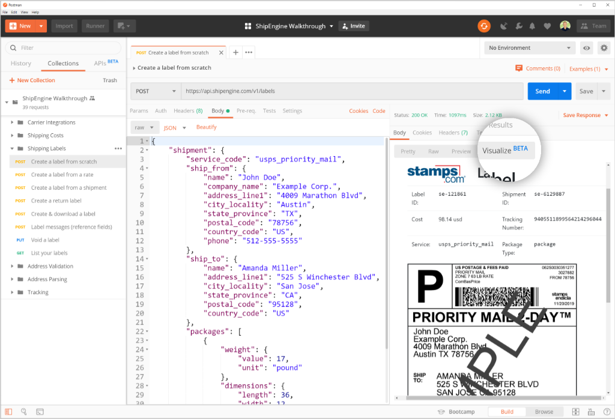Open the manage environments gear icon
The image size is (615, 419).
(x=604, y=48)
